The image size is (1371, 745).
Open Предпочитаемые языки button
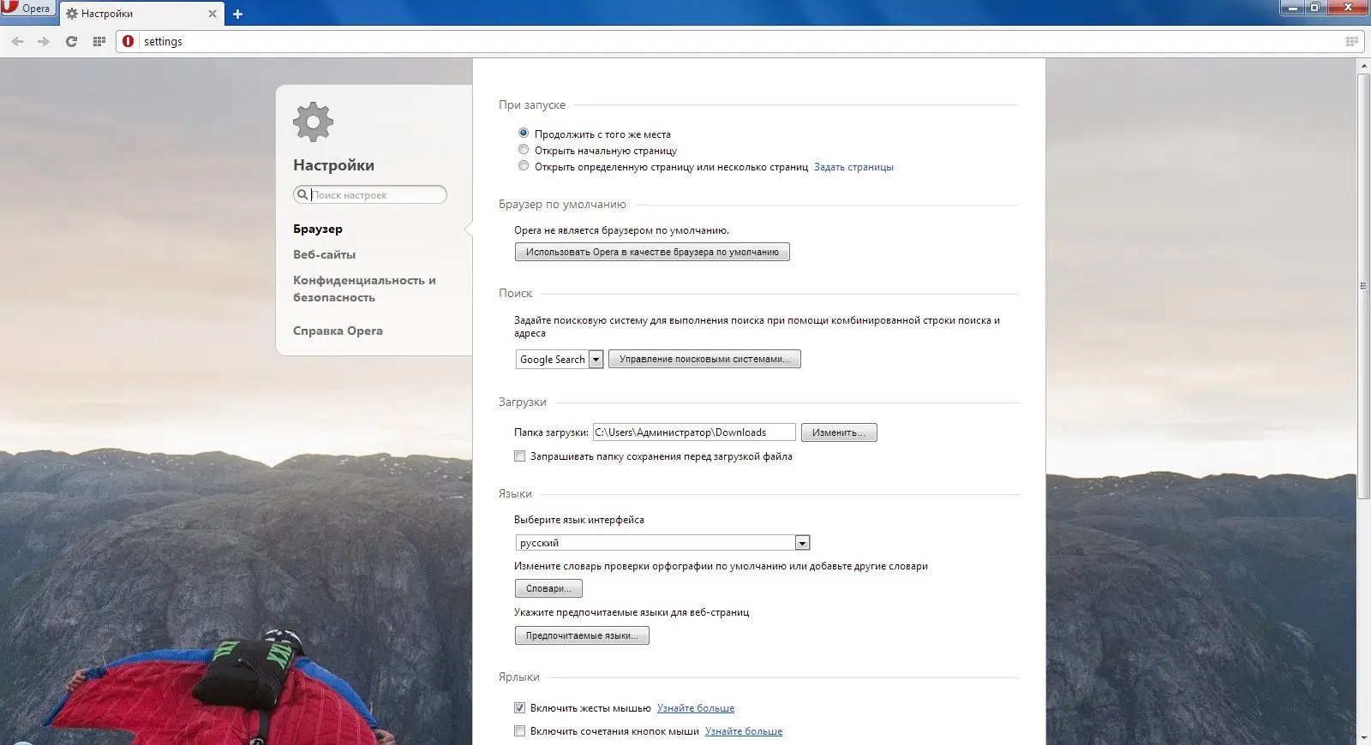coord(582,635)
